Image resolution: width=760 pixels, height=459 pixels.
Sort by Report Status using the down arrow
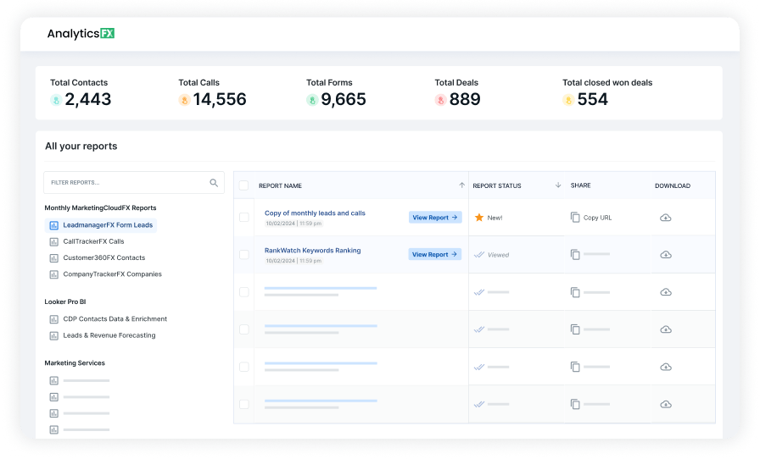click(x=558, y=185)
